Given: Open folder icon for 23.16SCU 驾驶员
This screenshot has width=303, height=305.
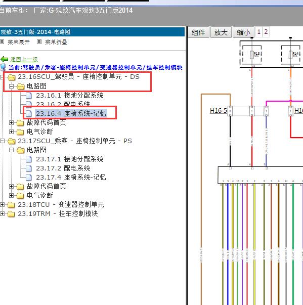Looking at the screenshot, I should (x=12, y=77).
